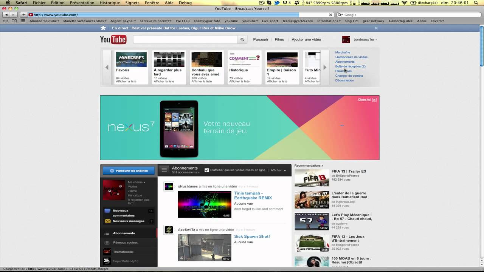Go back with Safari back button
This screenshot has width=484, height=272.
coord(6,15)
